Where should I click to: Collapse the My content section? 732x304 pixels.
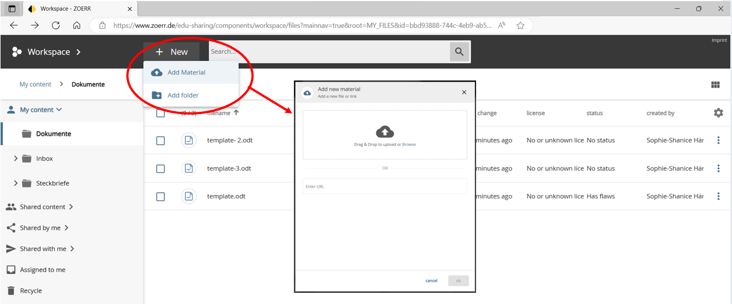[x=59, y=110]
